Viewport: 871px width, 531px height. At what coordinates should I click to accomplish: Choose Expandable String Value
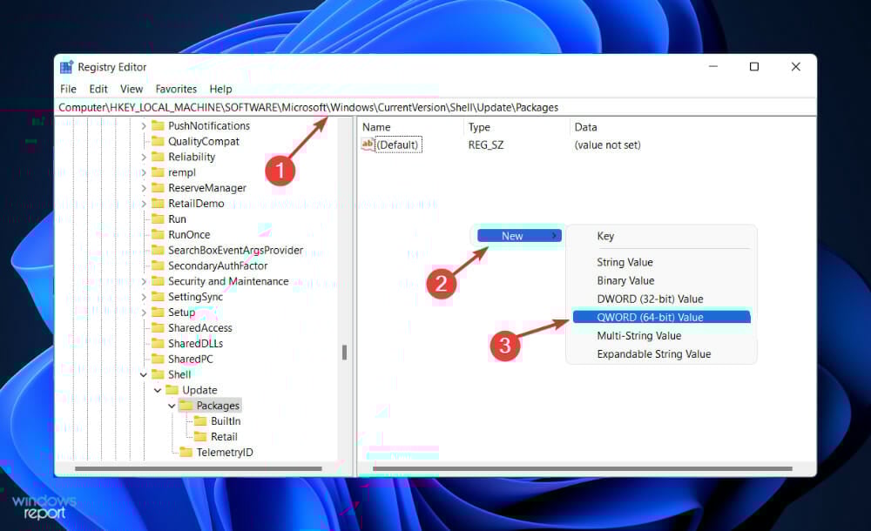click(x=654, y=353)
